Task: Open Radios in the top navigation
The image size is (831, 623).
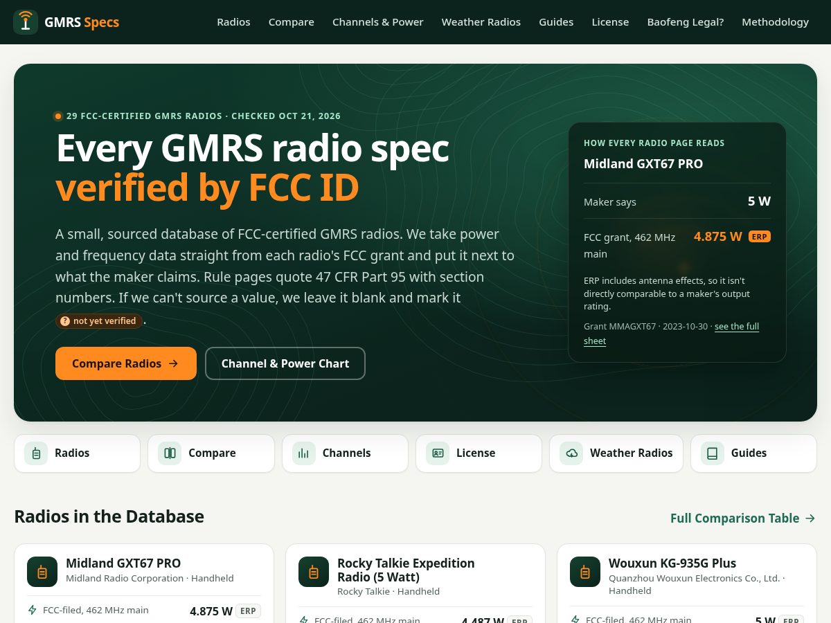Action: pos(233,22)
